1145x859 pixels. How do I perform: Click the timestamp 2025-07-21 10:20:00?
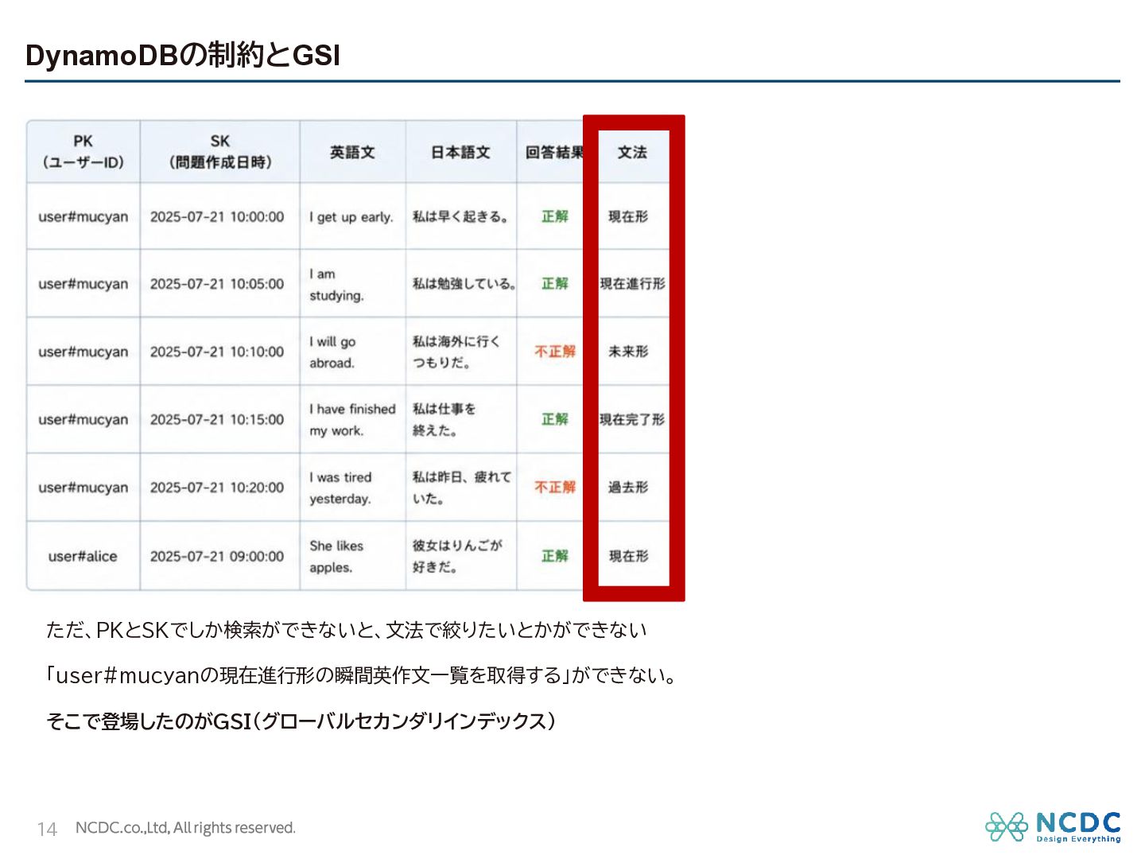[217, 488]
